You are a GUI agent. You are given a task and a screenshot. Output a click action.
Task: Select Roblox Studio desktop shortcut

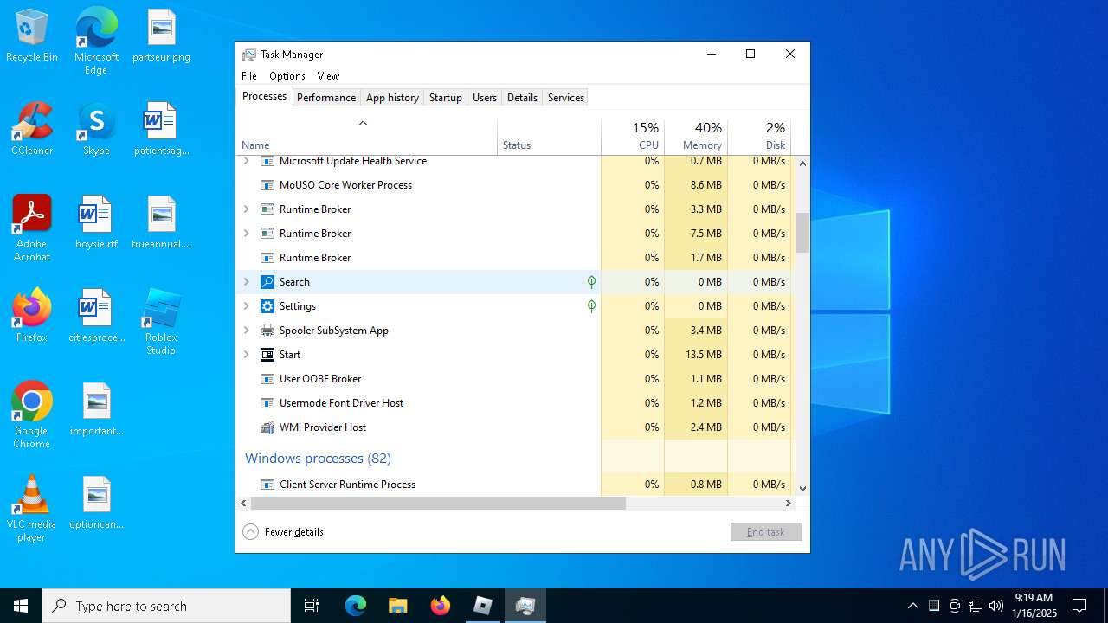(x=161, y=322)
